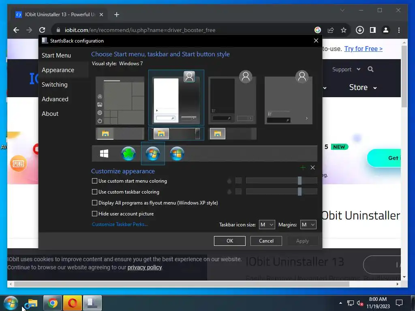
Task: Open the Start Menu settings section
Action: pyautogui.click(x=56, y=55)
